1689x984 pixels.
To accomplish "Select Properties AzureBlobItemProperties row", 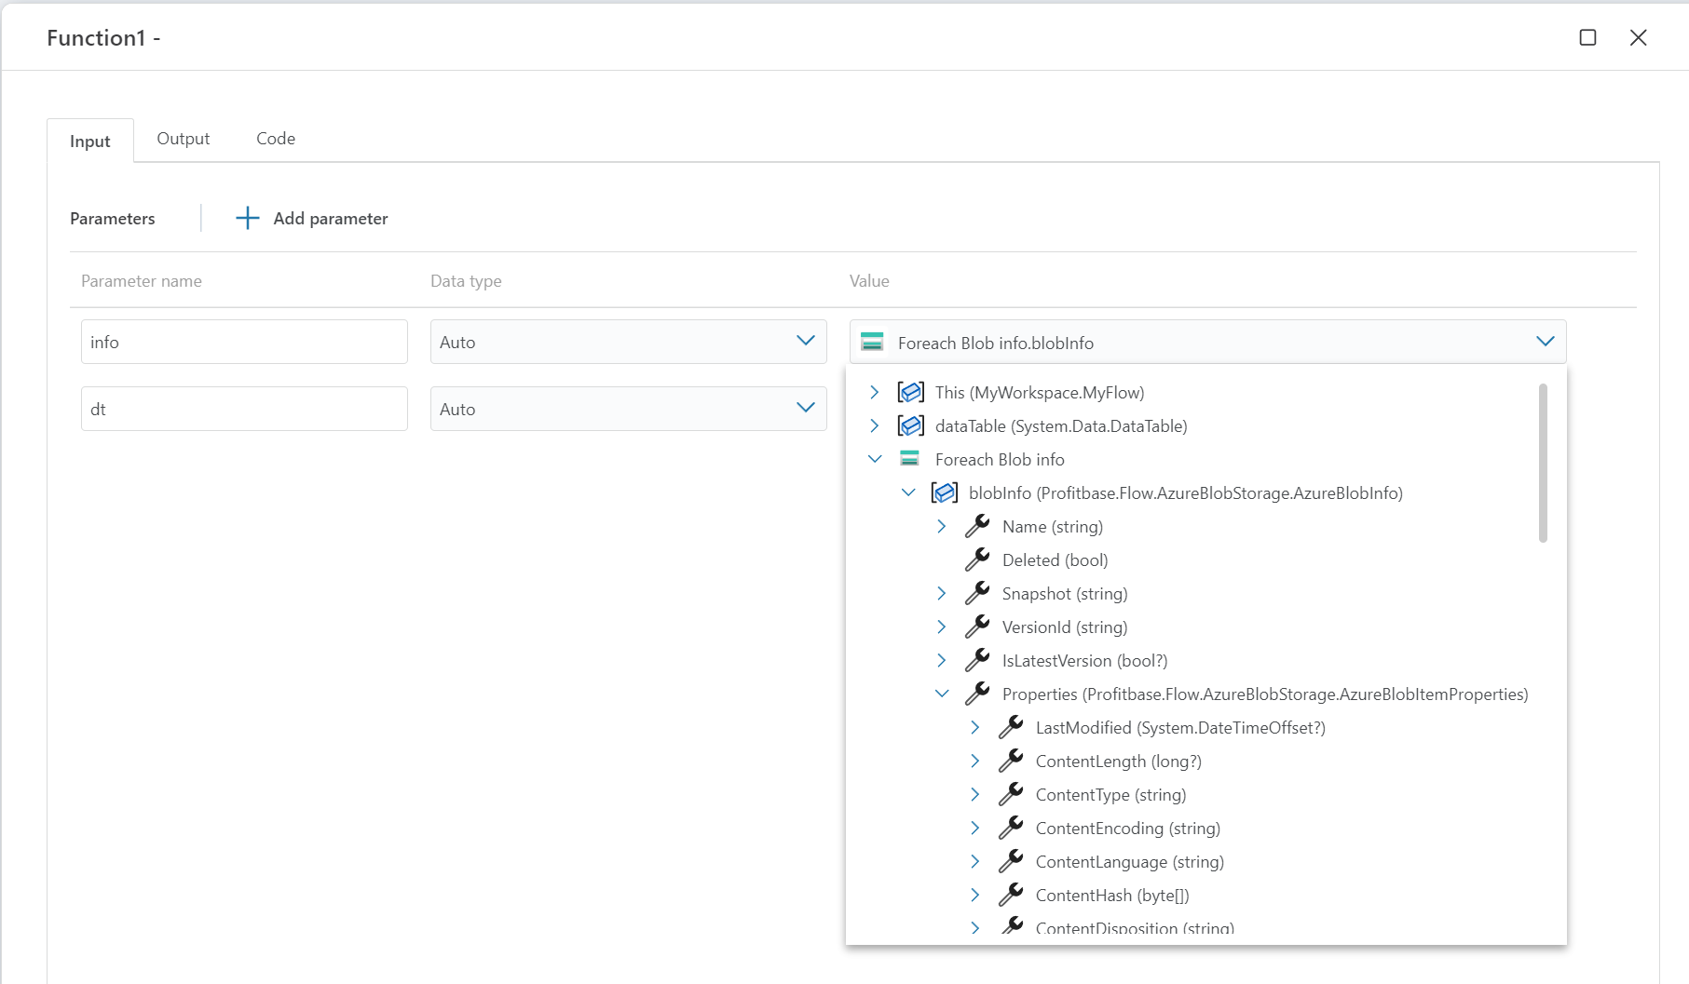I will [1265, 694].
